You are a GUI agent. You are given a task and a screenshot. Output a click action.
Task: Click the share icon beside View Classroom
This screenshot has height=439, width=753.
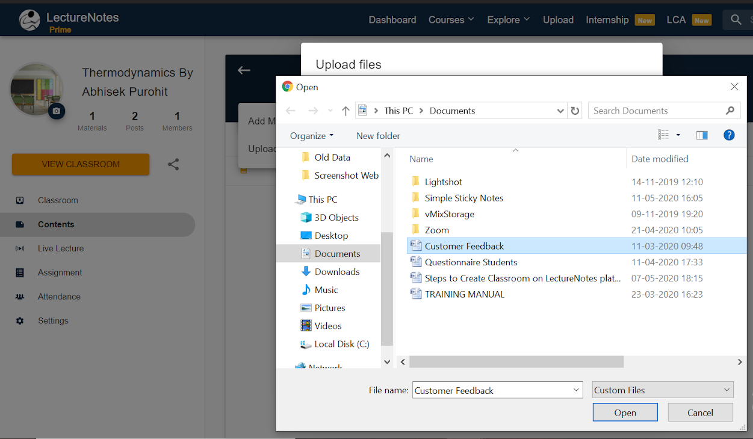[173, 164]
